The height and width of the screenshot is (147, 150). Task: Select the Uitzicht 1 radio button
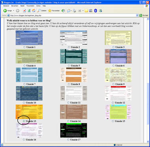(24, 47)
